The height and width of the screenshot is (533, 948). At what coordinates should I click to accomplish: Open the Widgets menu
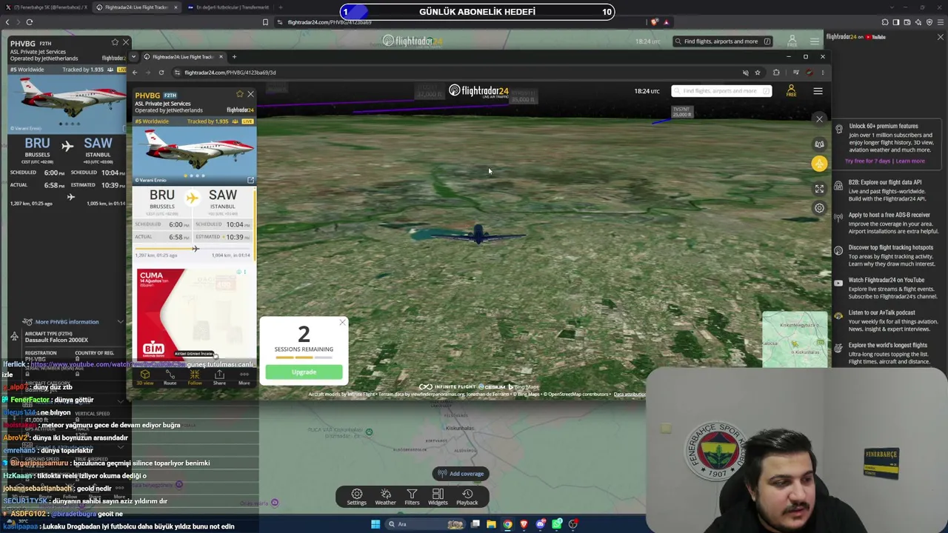pyautogui.click(x=438, y=497)
